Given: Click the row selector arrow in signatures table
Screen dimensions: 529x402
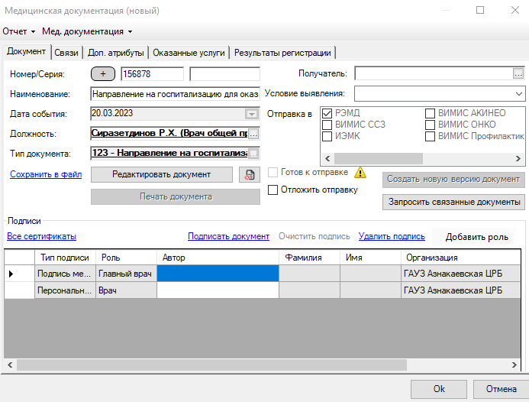Looking at the screenshot, I should [x=11, y=273].
